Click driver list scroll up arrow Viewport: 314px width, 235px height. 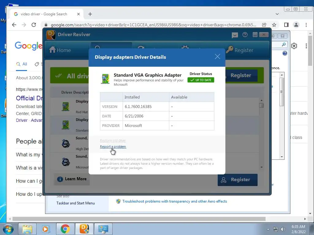tap(262, 100)
